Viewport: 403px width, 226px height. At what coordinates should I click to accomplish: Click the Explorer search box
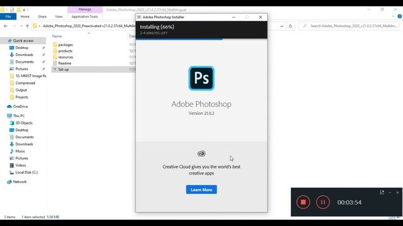pyautogui.click(x=349, y=26)
